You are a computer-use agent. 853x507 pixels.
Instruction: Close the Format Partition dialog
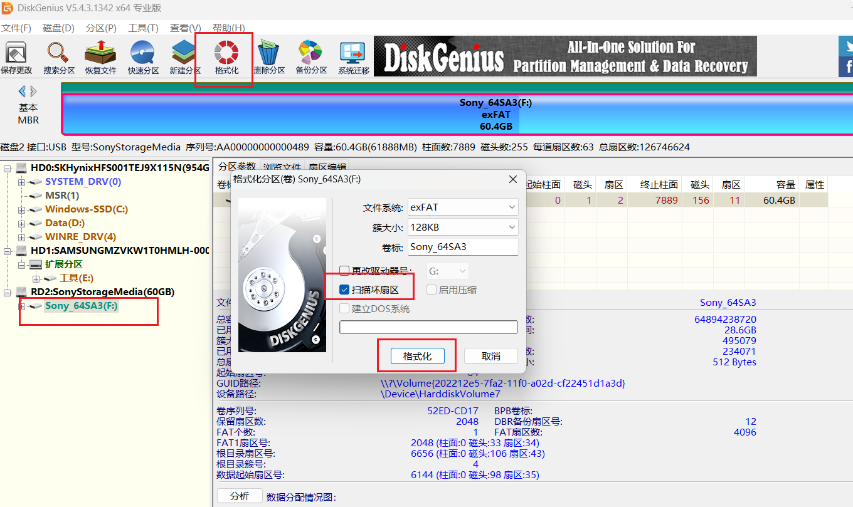[x=513, y=179]
